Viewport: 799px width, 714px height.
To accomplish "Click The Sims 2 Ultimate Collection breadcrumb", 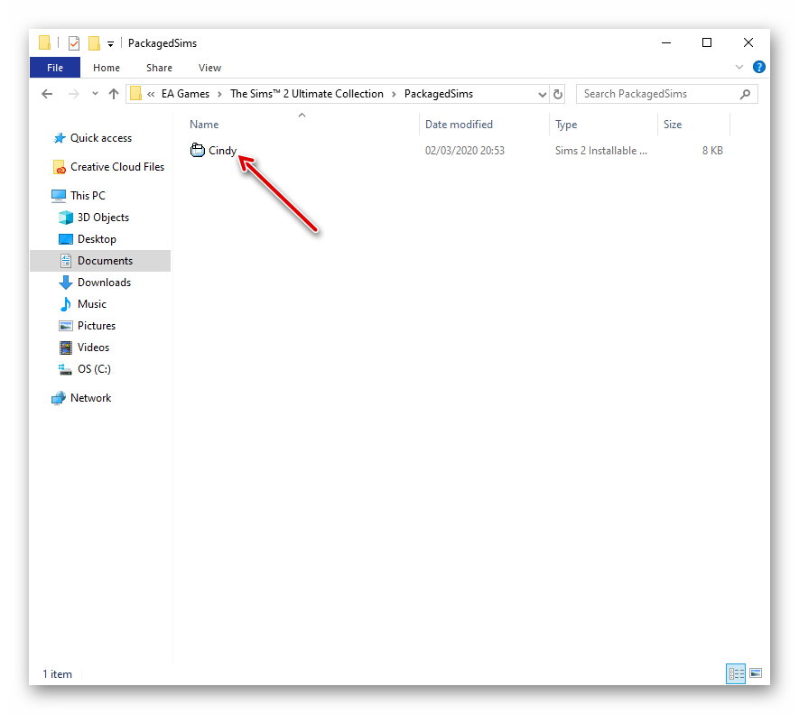I will click(x=307, y=94).
